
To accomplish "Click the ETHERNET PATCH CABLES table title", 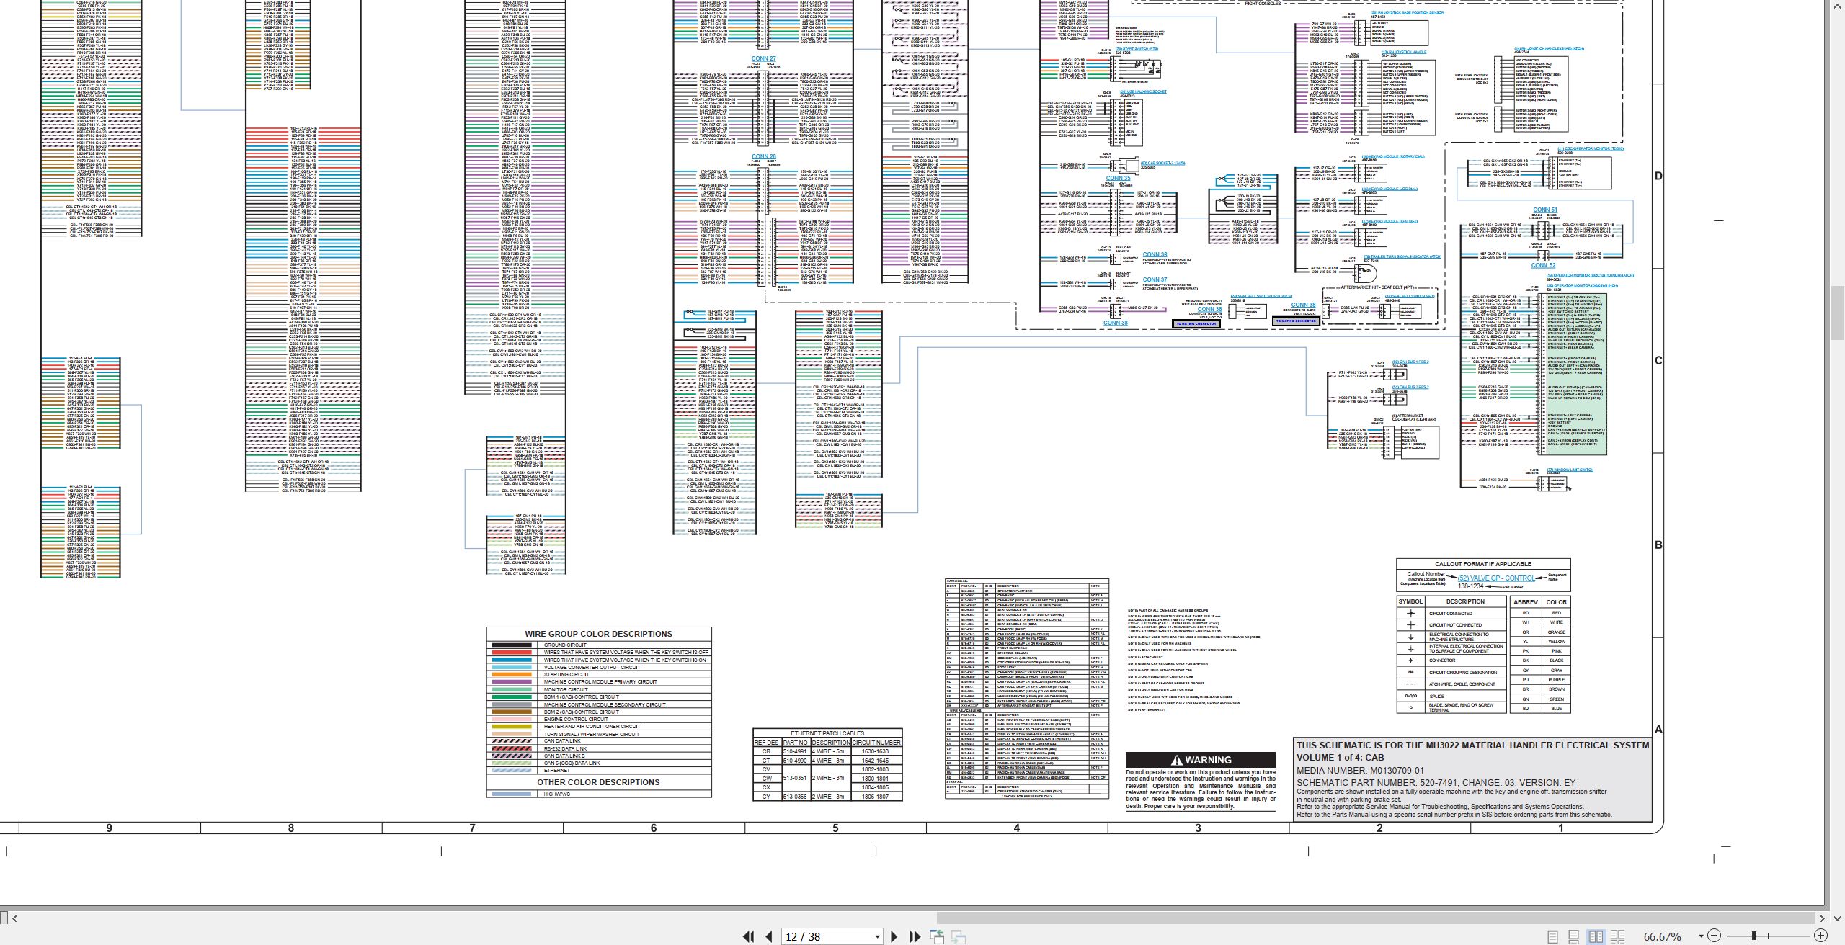I will tap(827, 733).
